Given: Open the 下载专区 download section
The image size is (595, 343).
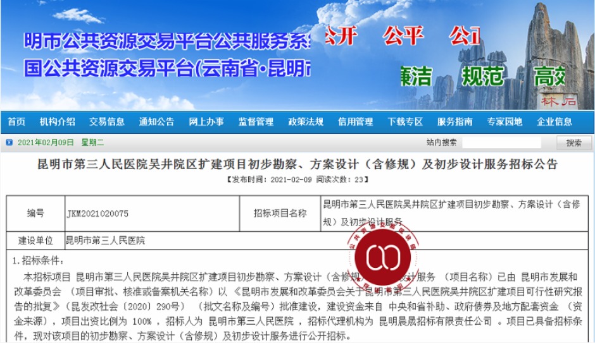Looking at the screenshot, I should pyautogui.click(x=404, y=122).
